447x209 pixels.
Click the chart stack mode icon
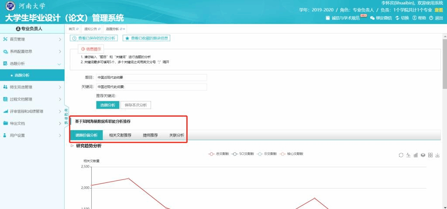(x=423, y=155)
